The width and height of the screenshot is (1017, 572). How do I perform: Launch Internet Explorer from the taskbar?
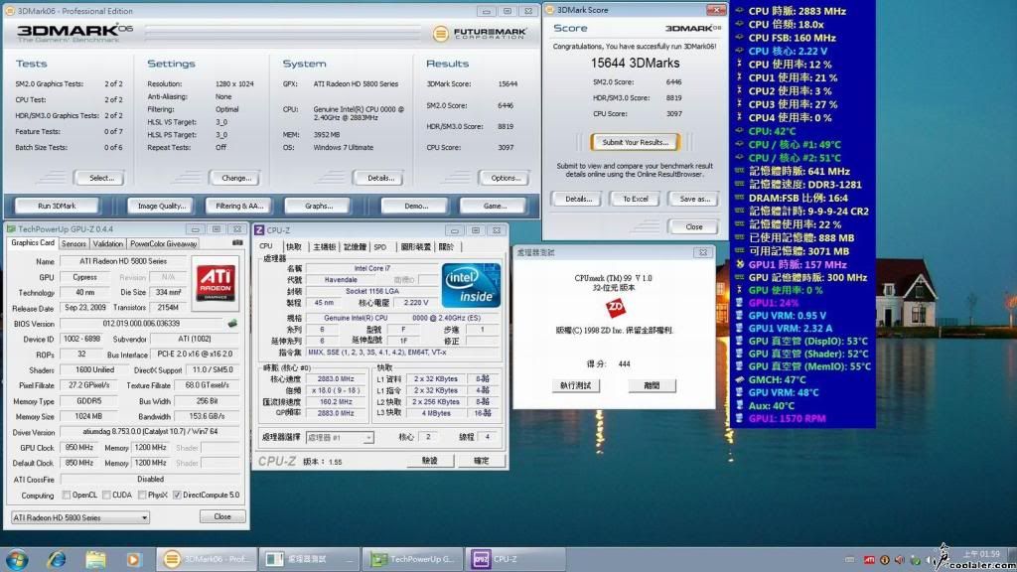(57, 558)
